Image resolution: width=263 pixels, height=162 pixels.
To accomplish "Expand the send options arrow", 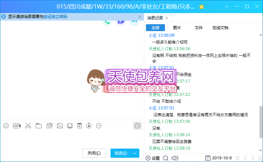I will (x=135, y=153).
